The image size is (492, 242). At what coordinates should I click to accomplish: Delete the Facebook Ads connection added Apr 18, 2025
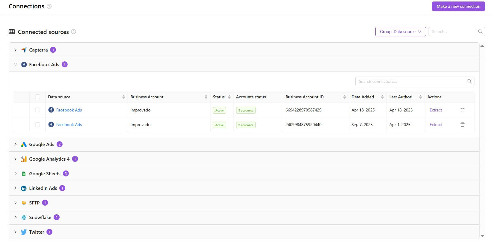462,110
